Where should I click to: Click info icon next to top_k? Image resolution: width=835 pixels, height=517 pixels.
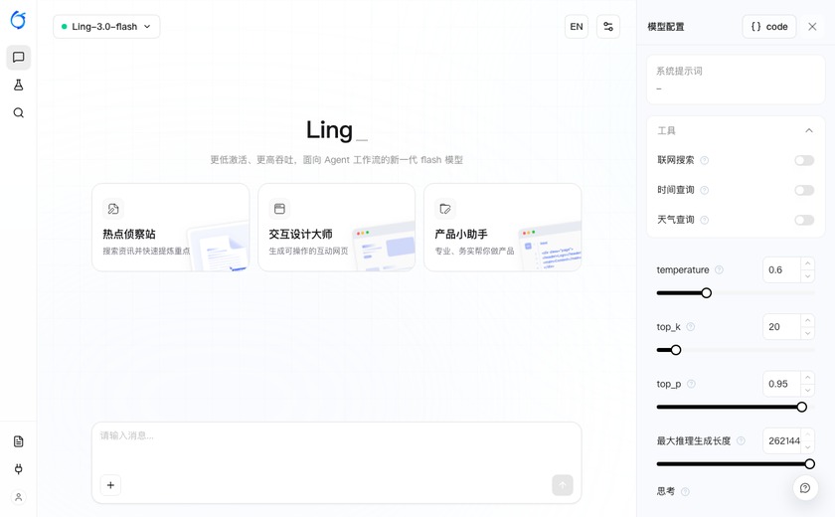click(691, 327)
